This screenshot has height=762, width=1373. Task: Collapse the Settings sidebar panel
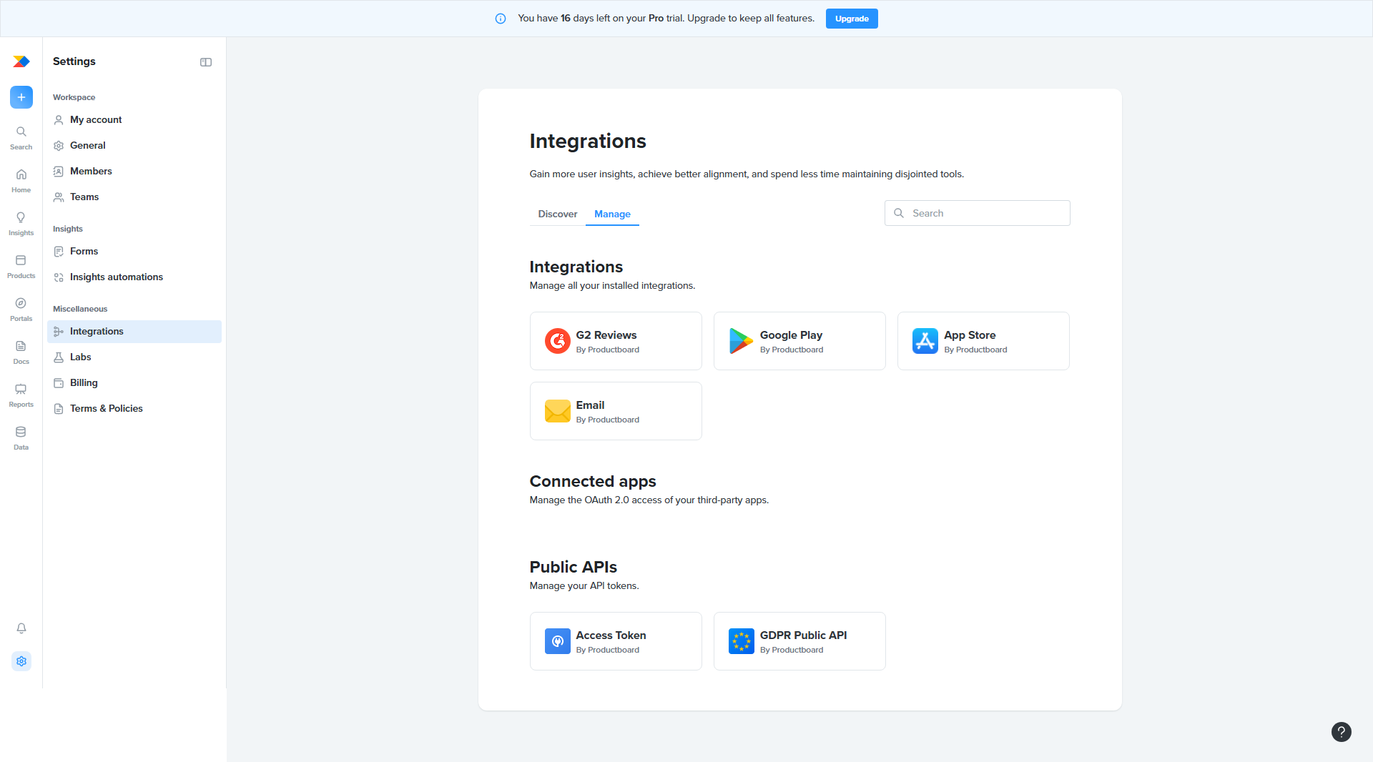206,62
